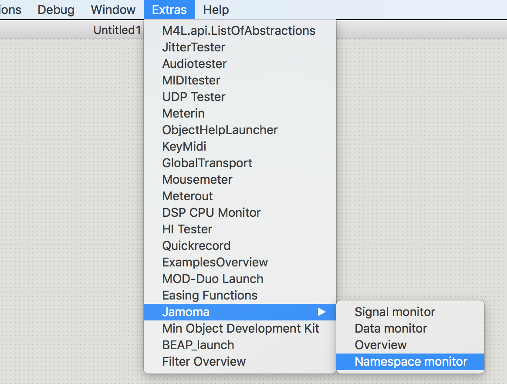Choose Data monitor entry
The height and width of the screenshot is (384, 507).
410,328
